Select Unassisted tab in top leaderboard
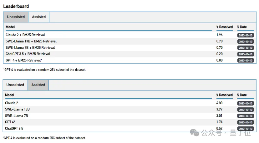The height and width of the screenshot is (143, 259). [16, 17]
